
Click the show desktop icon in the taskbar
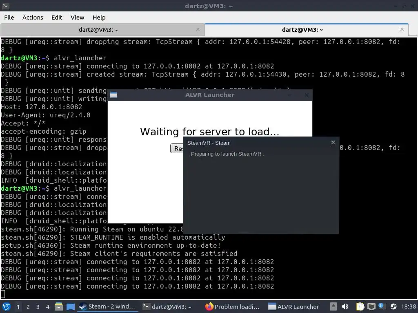point(70,306)
